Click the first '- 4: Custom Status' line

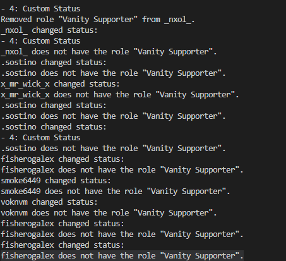[x=40, y=9]
